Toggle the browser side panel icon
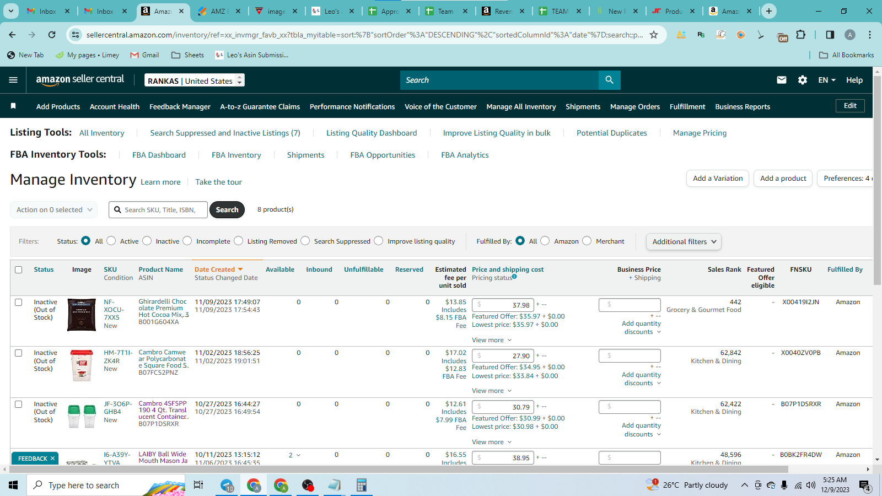 (830, 35)
